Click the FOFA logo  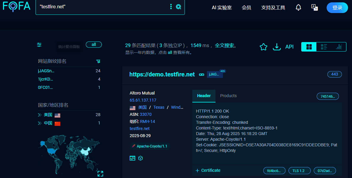point(16,6)
